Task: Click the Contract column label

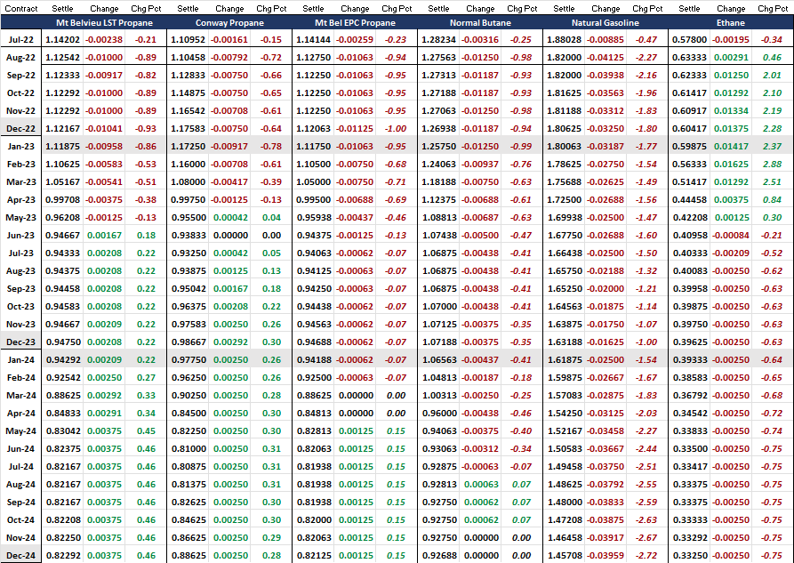Action: (x=20, y=9)
